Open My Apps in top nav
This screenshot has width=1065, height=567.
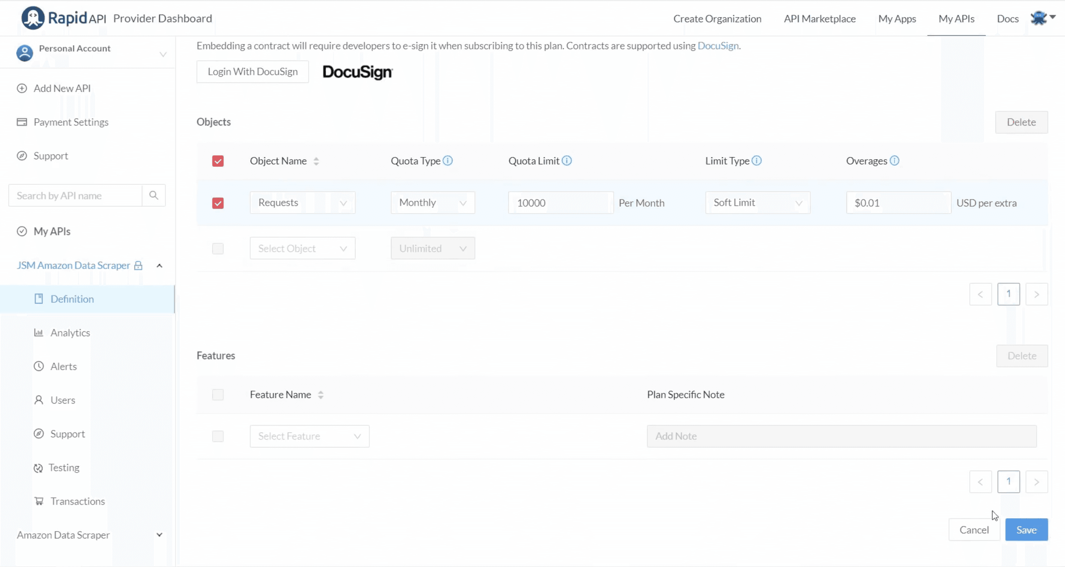pos(897,19)
